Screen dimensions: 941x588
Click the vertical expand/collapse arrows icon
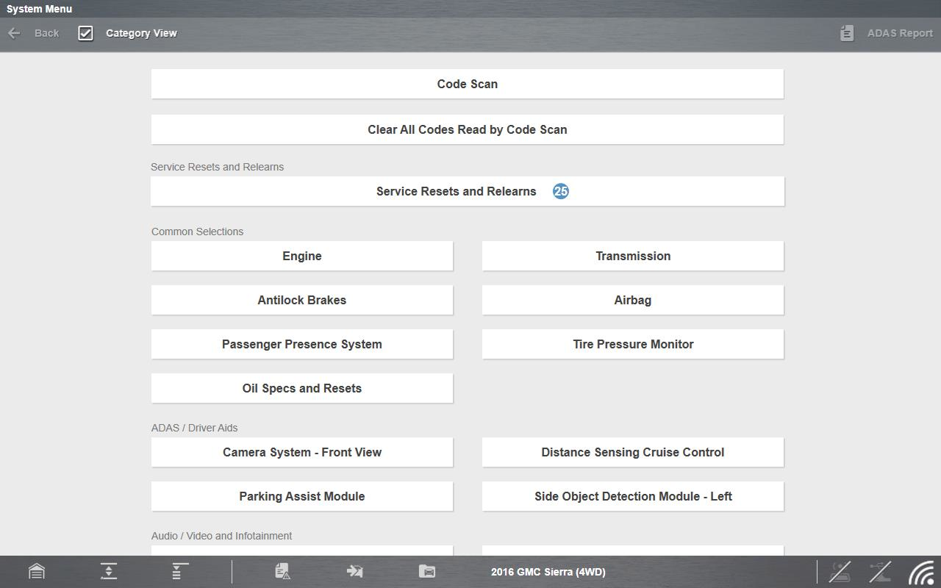[x=109, y=571]
